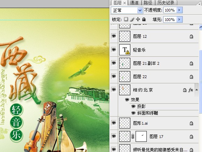Switch to the 历史记录 tab
Screen dimensions: 202x152
coord(166,2)
